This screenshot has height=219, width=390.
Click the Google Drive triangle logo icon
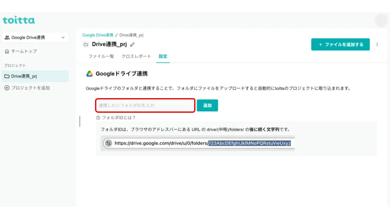pyautogui.click(x=89, y=74)
